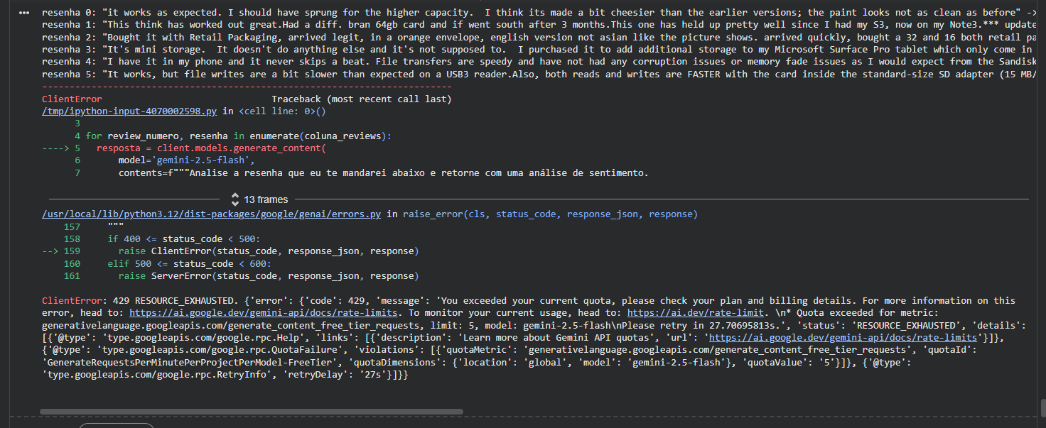
Task: Click the 'resposta = client.models.generate_content(' line
Action: [211, 148]
